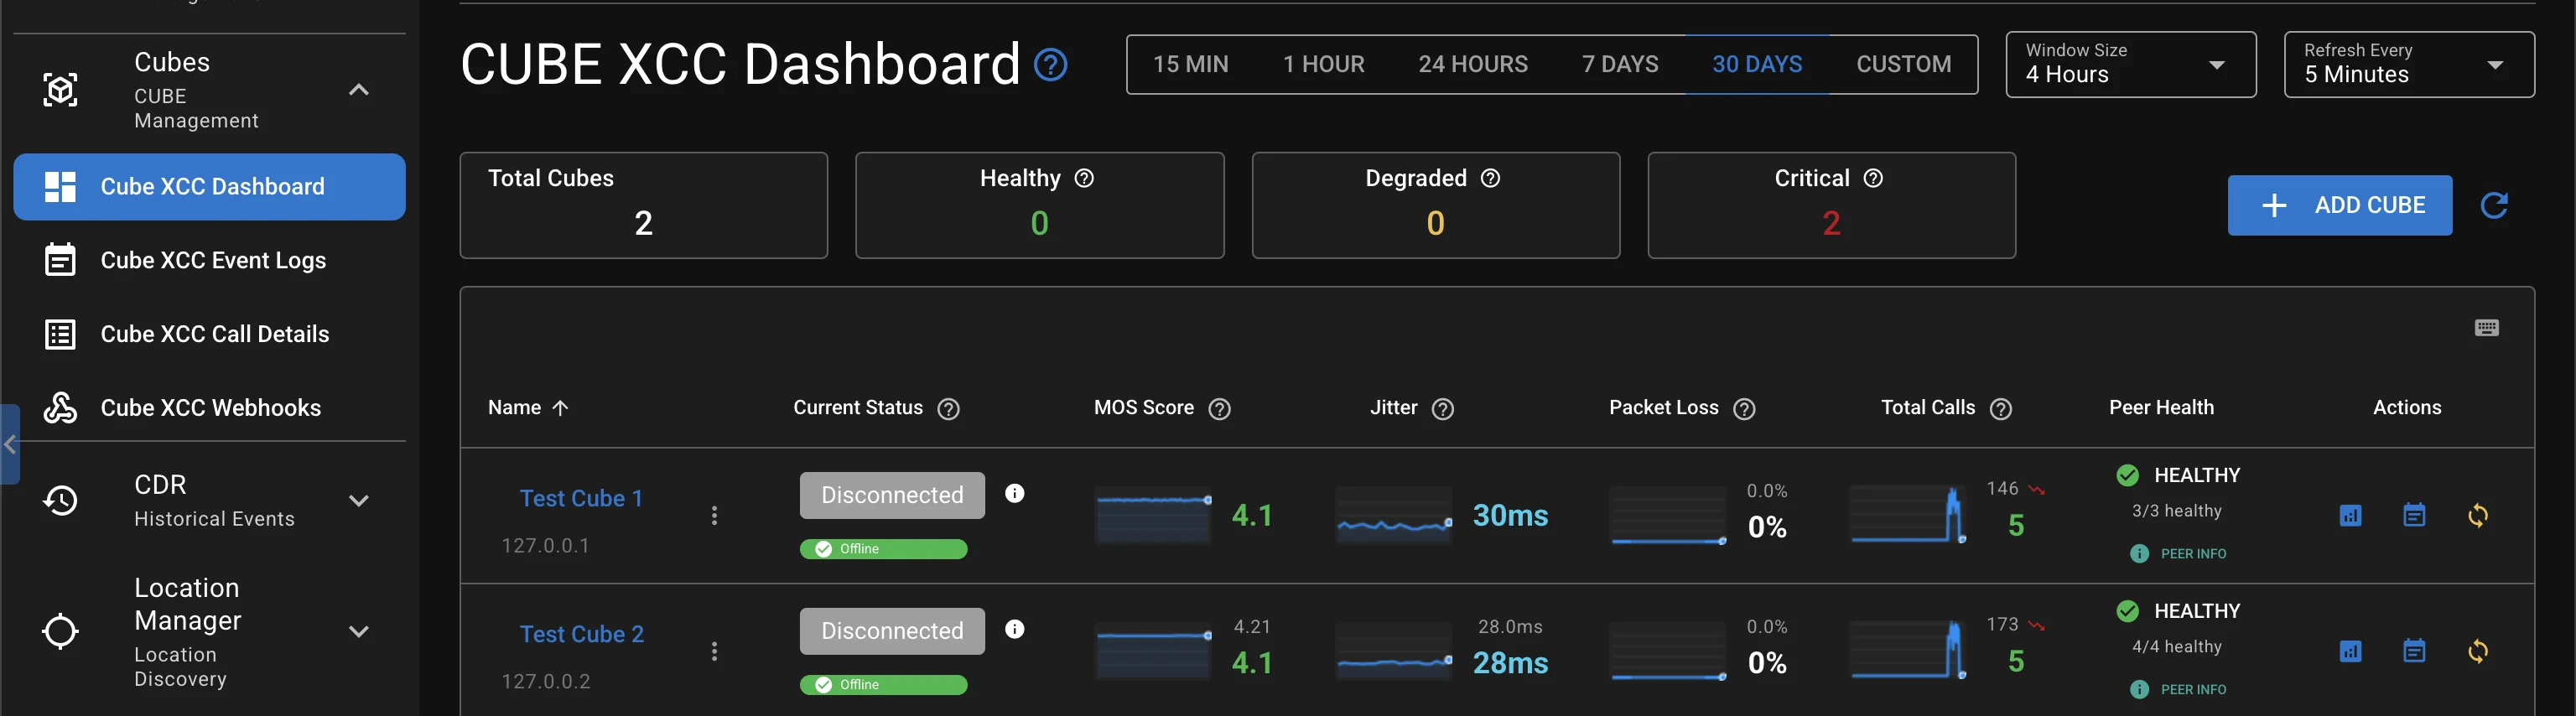Open the Test Cube 2 link
This screenshot has width=2576, height=716.
pyautogui.click(x=581, y=634)
